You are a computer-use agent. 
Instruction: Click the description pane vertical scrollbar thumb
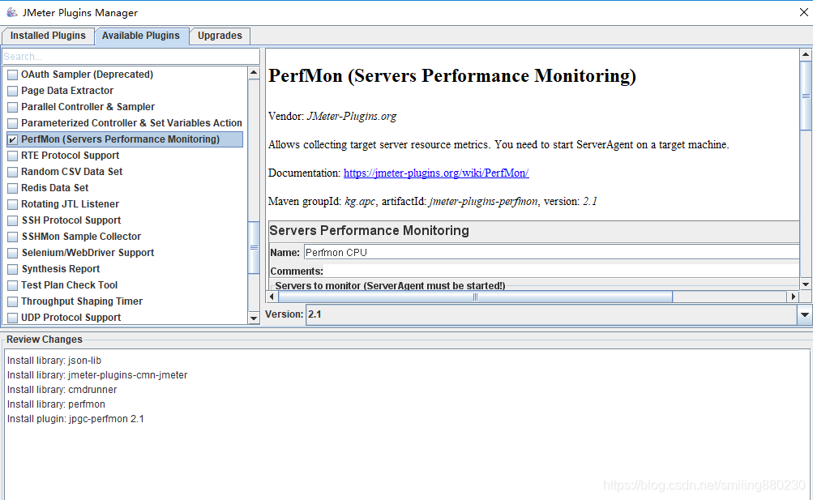pyautogui.click(x=805, y=96)
